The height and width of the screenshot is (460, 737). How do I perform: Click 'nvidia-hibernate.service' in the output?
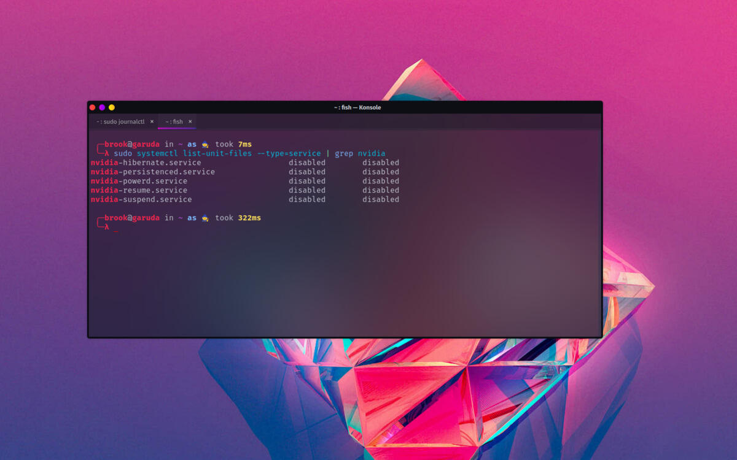click(x=146, y=163)
